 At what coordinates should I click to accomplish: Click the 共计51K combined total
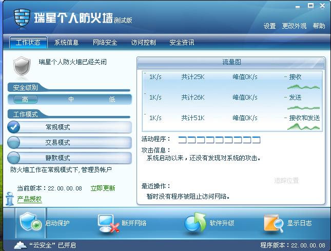pyautogui.click(x=193, y=118)
